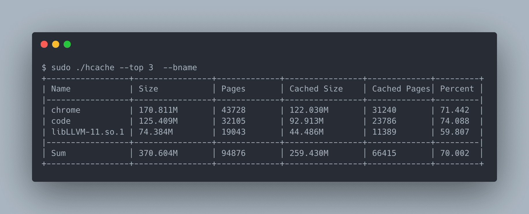Click the Name column header

point(61,89)
